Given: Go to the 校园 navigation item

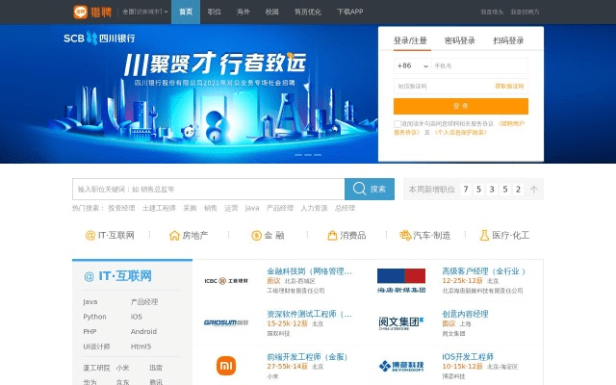Looking at the screenshot, I should click(271, 12).
